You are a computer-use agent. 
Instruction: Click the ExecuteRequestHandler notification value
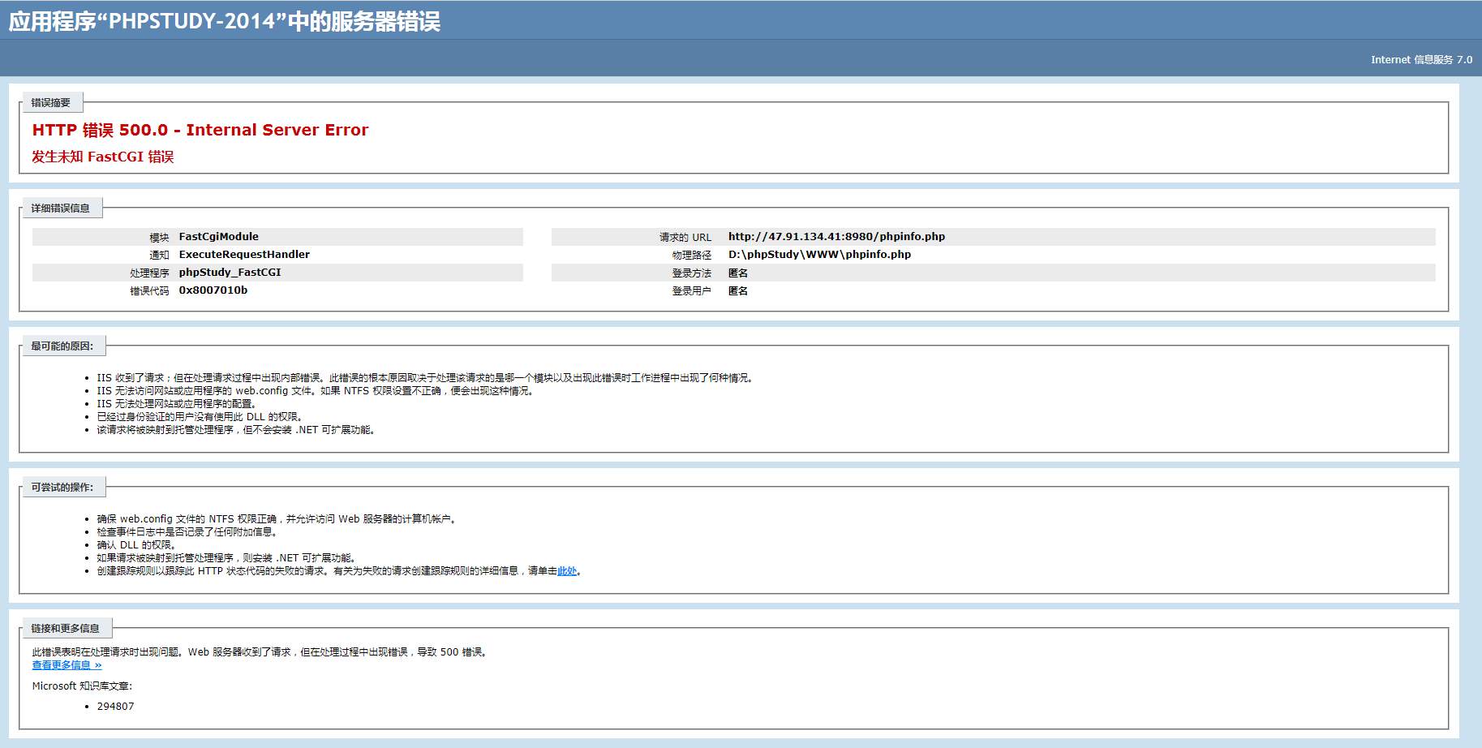[244, 254]
